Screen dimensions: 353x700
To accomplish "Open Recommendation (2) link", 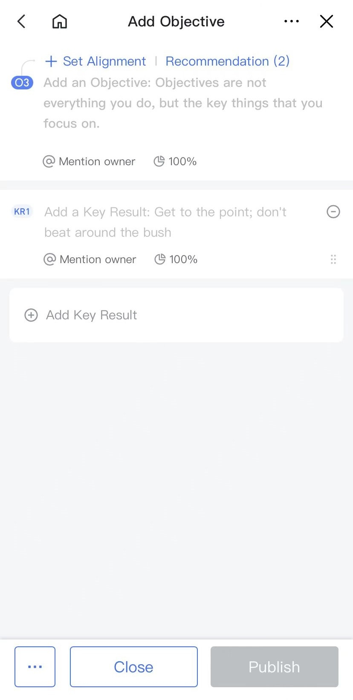I will (x=227, y=61).
